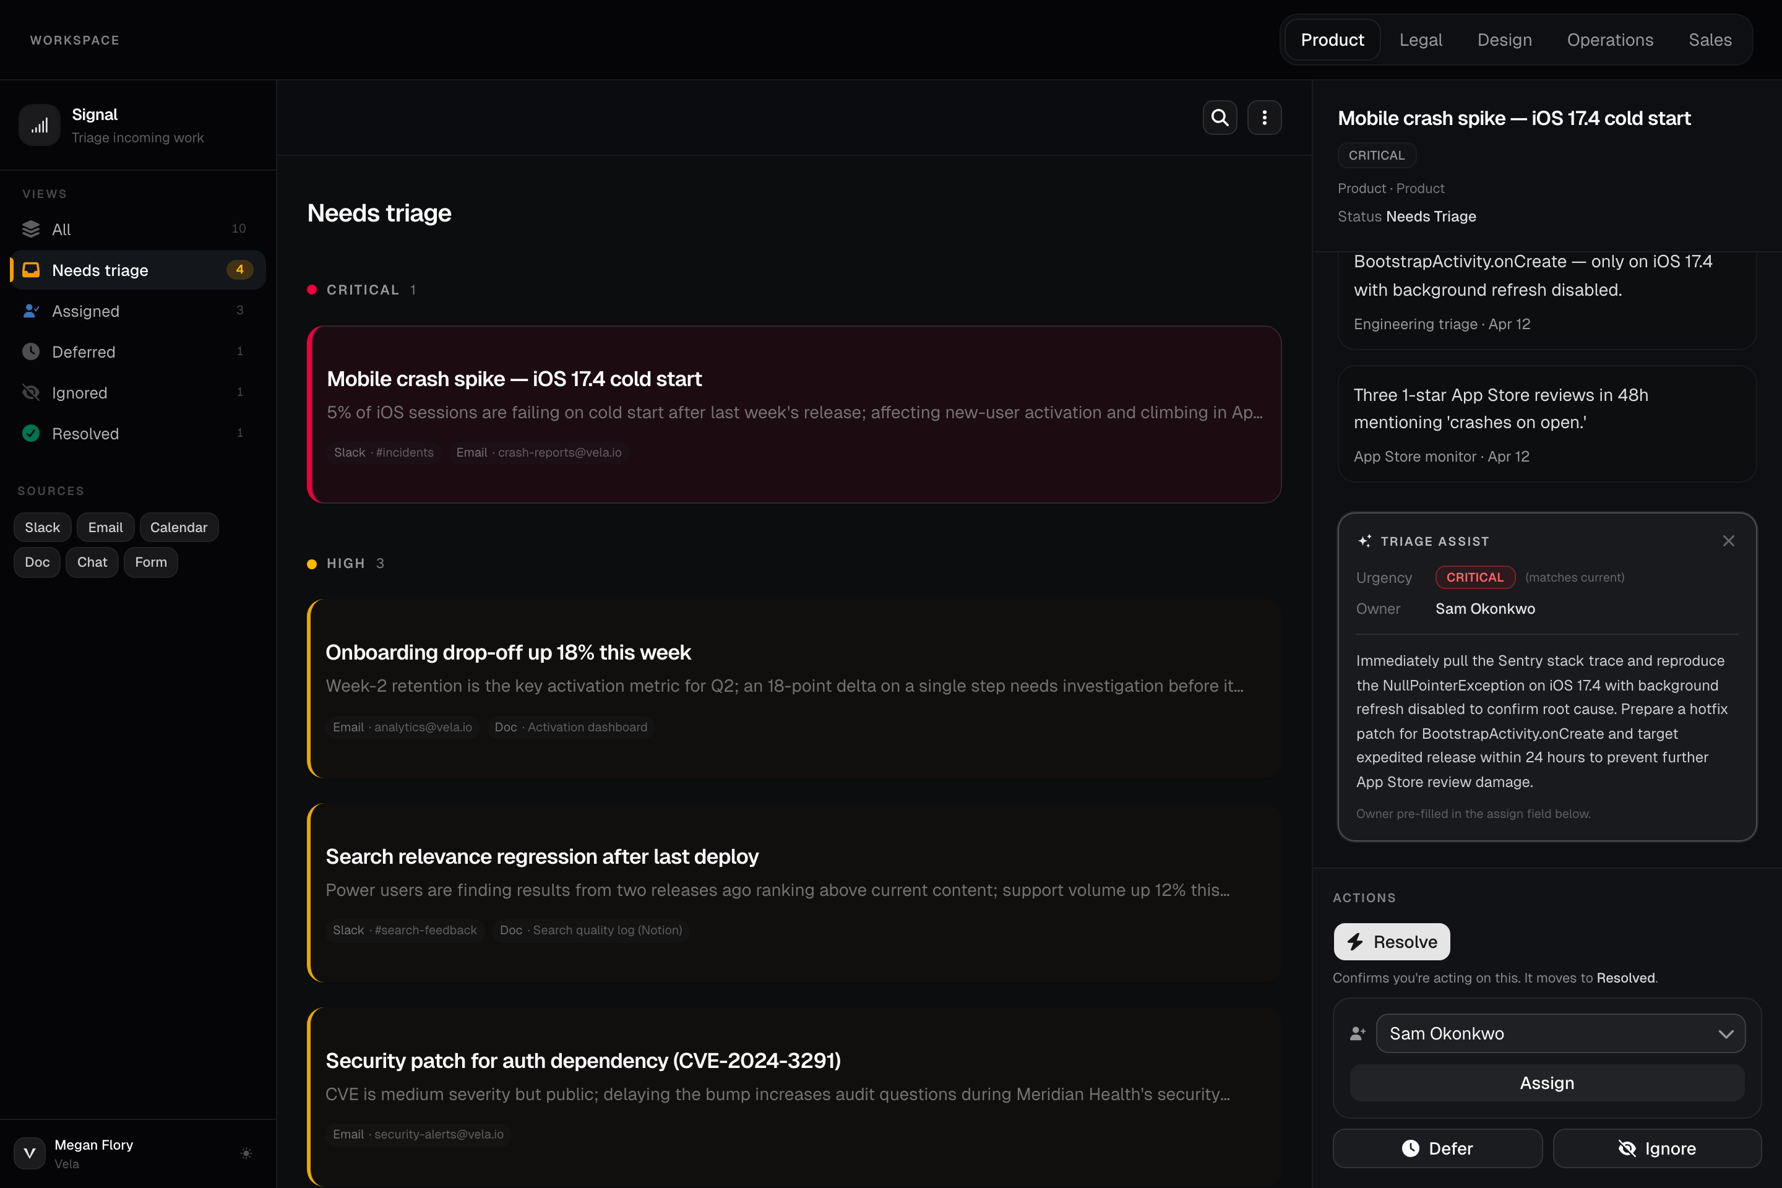Click the Deferred clock icon
Screen dimensions: 1782x1188
click(x=31, y=351)
